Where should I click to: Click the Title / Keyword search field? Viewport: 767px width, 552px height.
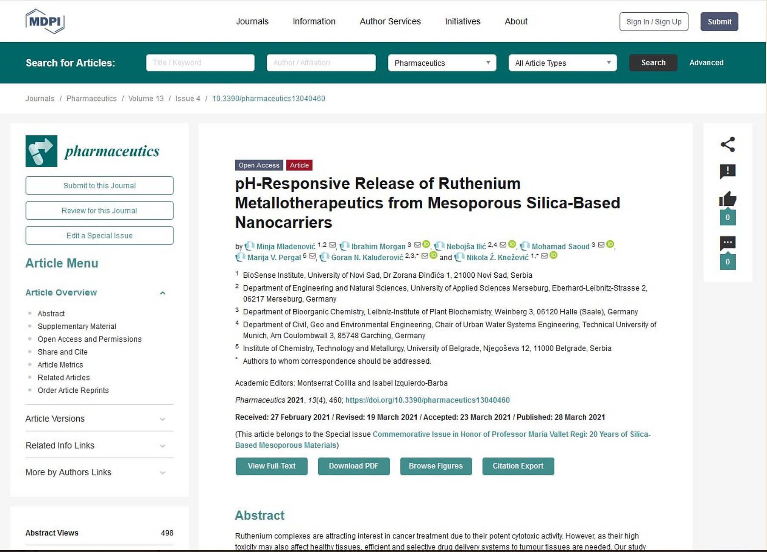pyautogui.click(x=200, y=63)
